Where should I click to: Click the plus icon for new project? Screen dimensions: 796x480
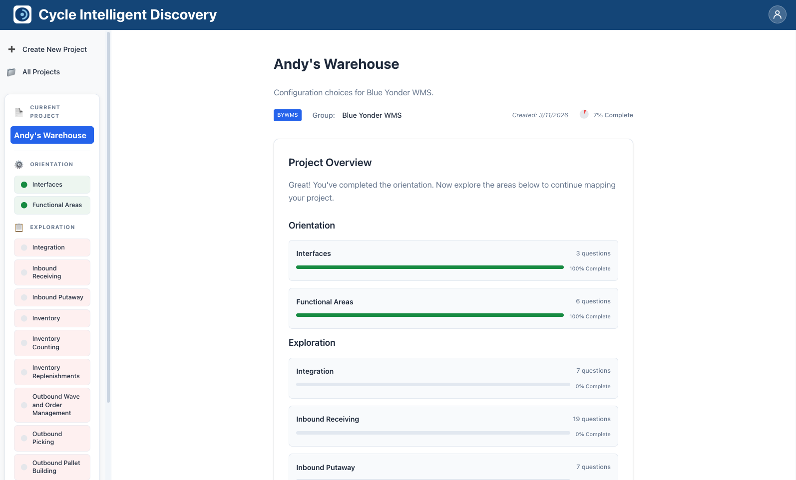point(12,49)
